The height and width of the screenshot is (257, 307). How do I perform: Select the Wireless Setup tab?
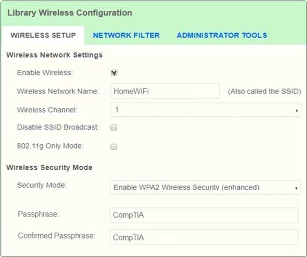pos(43,35)
